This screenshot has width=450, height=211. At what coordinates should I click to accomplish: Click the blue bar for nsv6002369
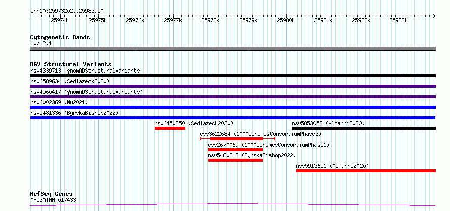[x=233, y=107]
